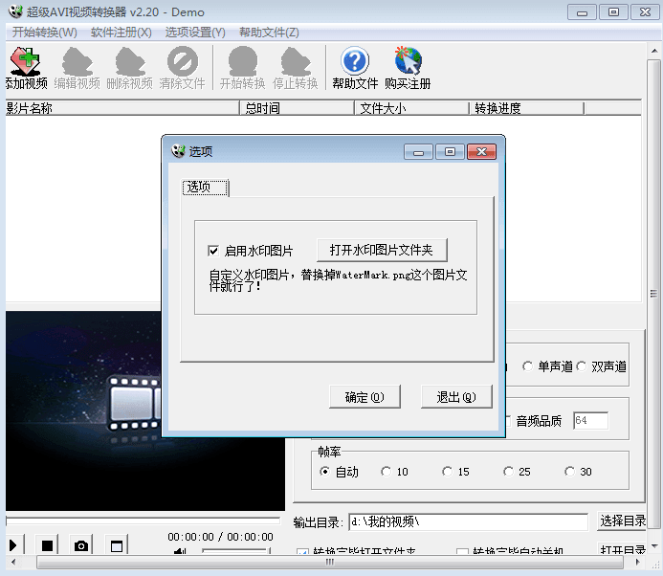The image size is (663, 576).
Task: Open the 开始转换(W) menu
Action: (x=44, y=33)
